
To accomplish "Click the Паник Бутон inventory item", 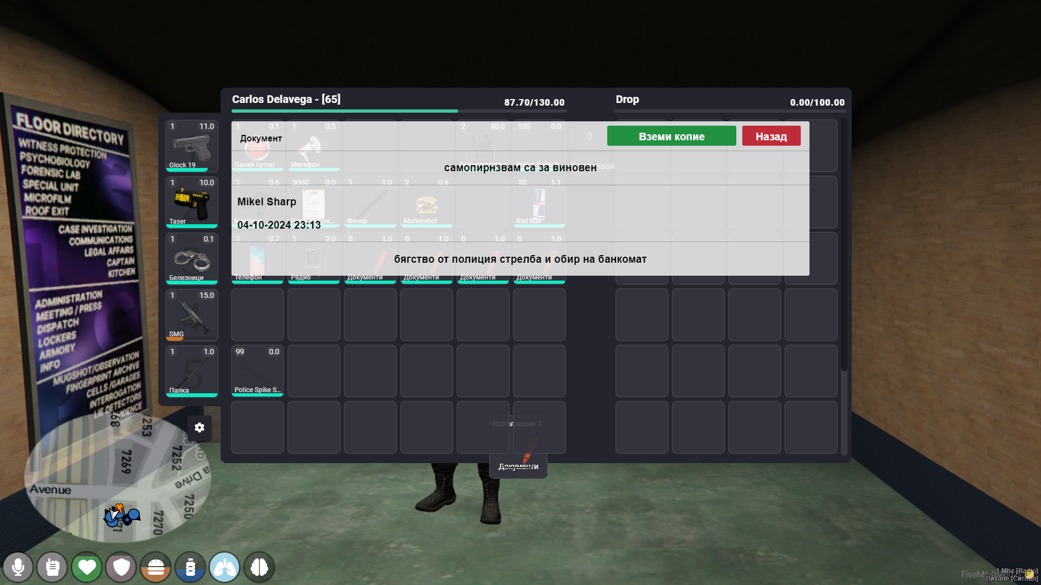I will (x=258, y=146).
